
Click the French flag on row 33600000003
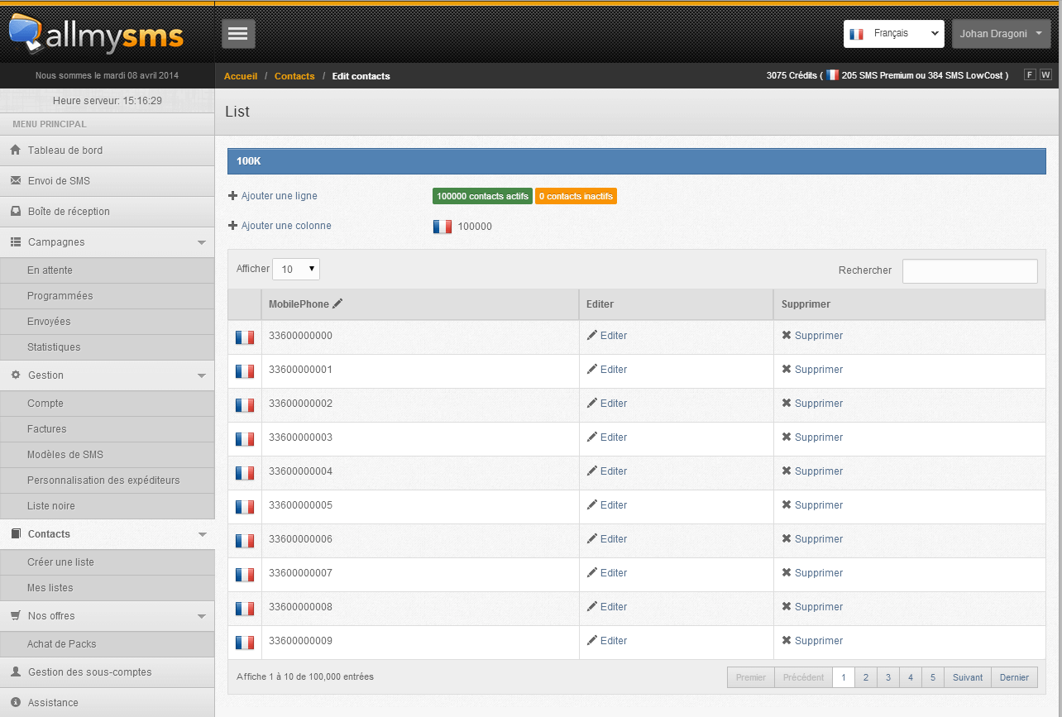click(245, 438)
